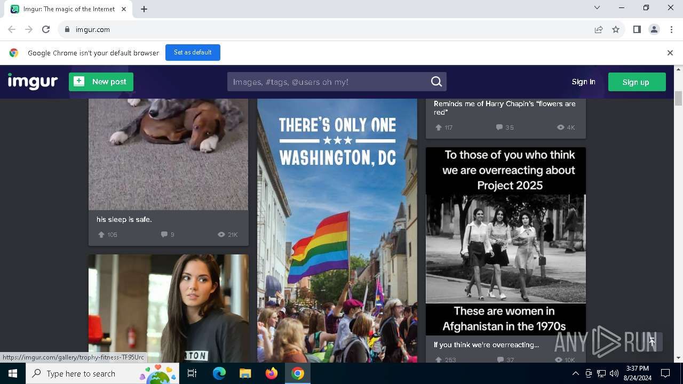
Task: Open the sleeping dogs image
Action: (168, 154)
